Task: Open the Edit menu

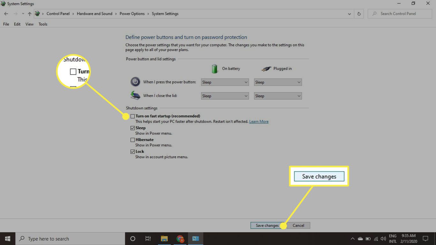Action: coord(17,24)
